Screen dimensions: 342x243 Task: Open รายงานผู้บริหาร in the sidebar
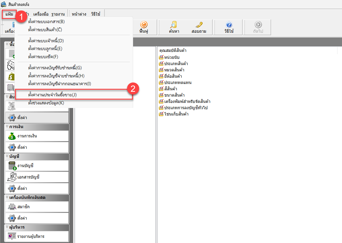[37, 236]
